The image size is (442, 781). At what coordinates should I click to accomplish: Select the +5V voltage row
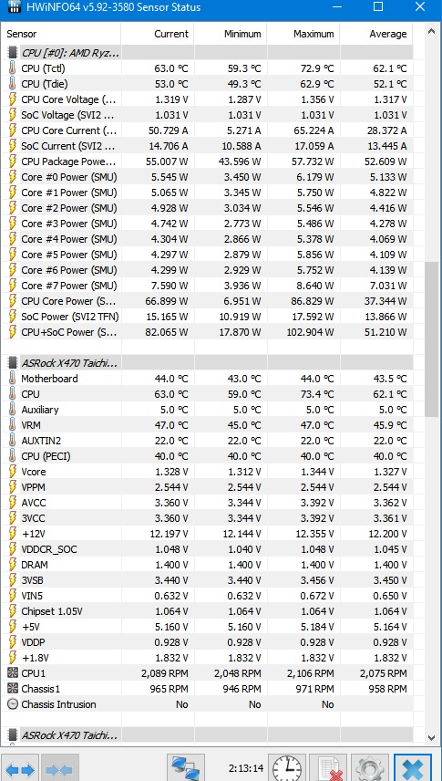[x=207, y=627]
